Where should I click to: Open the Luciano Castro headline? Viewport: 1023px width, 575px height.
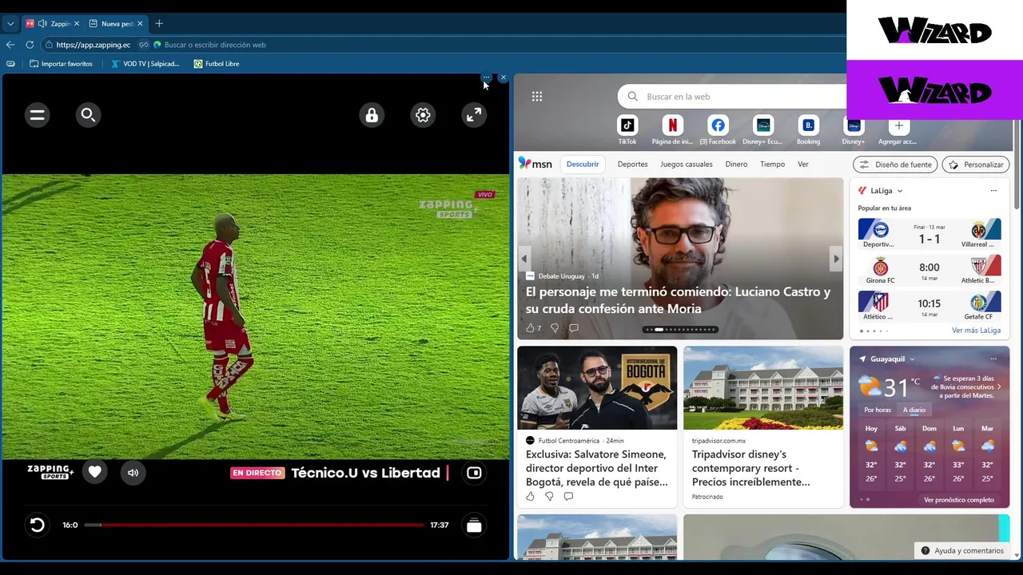point(678,300)
